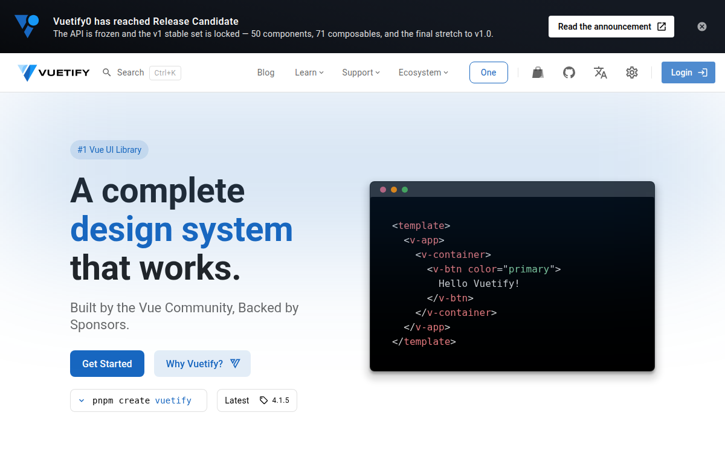Click the Get Started button

tap(107, 364)
